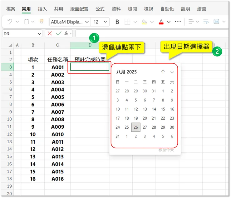Click the Insert Function fx icon
The width and height of the screenshot is (231, 198).
coord(66,33)
